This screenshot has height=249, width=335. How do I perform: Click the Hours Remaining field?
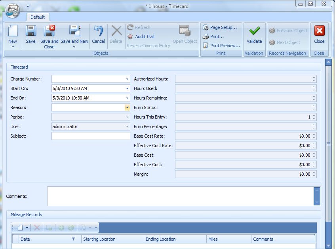(x=246, y=98)
